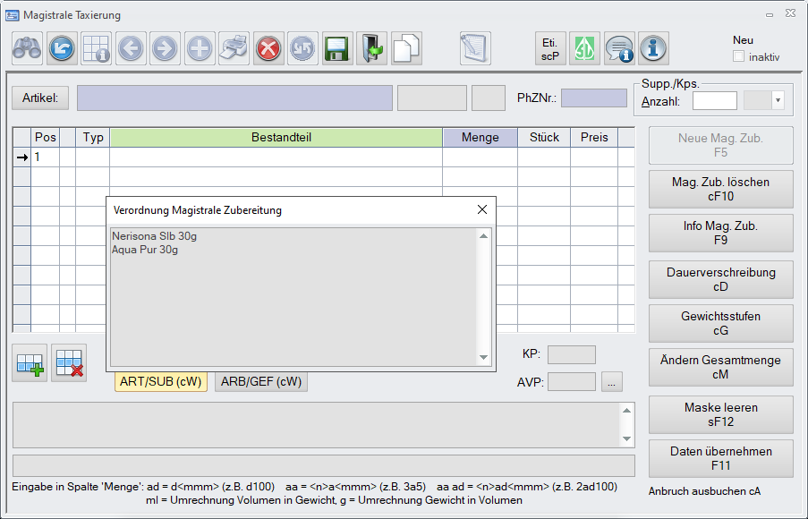Click the scroll down arrow in Verordnung dialog

click(x=484, y=358)
